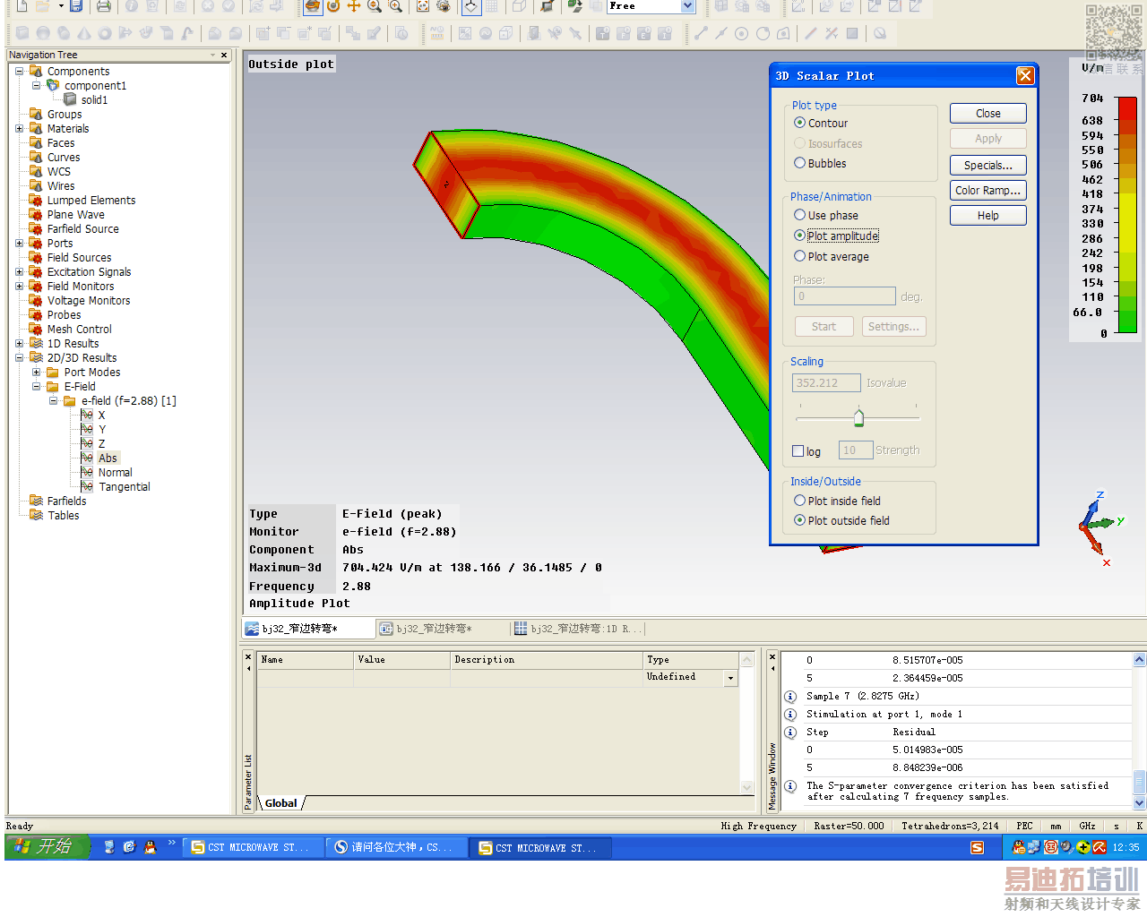Click the Scaling slider handle
This screenshot has width=1147, height=917.
(858, 417)
